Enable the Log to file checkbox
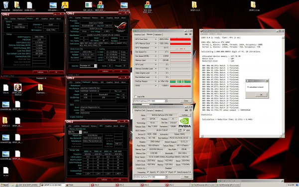The width and height of the screenshot is (299, 187). (136, 97)
